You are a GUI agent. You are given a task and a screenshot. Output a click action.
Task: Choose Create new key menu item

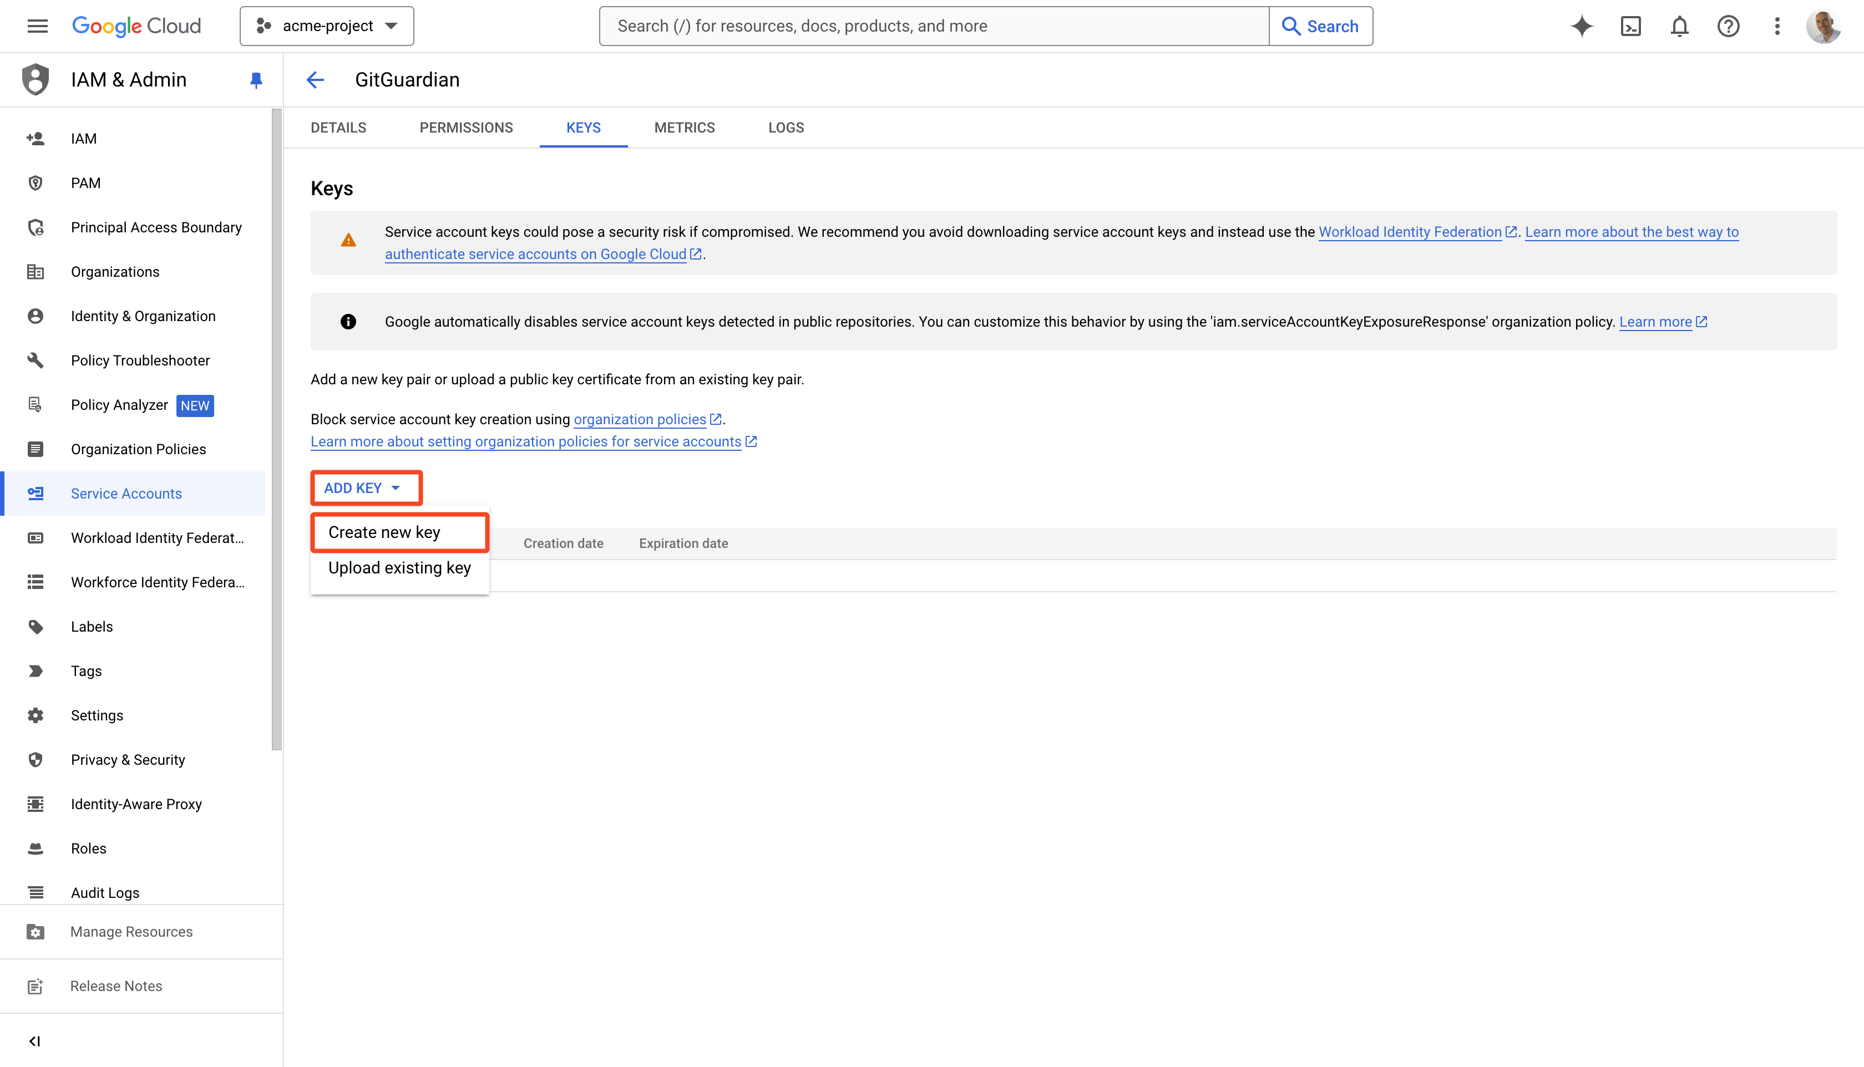click(399, 533)
